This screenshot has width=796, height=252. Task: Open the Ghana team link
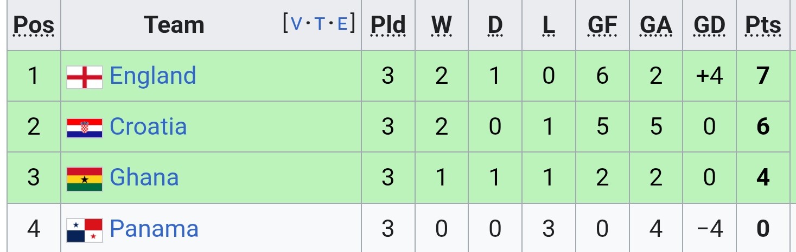(144, 177)
